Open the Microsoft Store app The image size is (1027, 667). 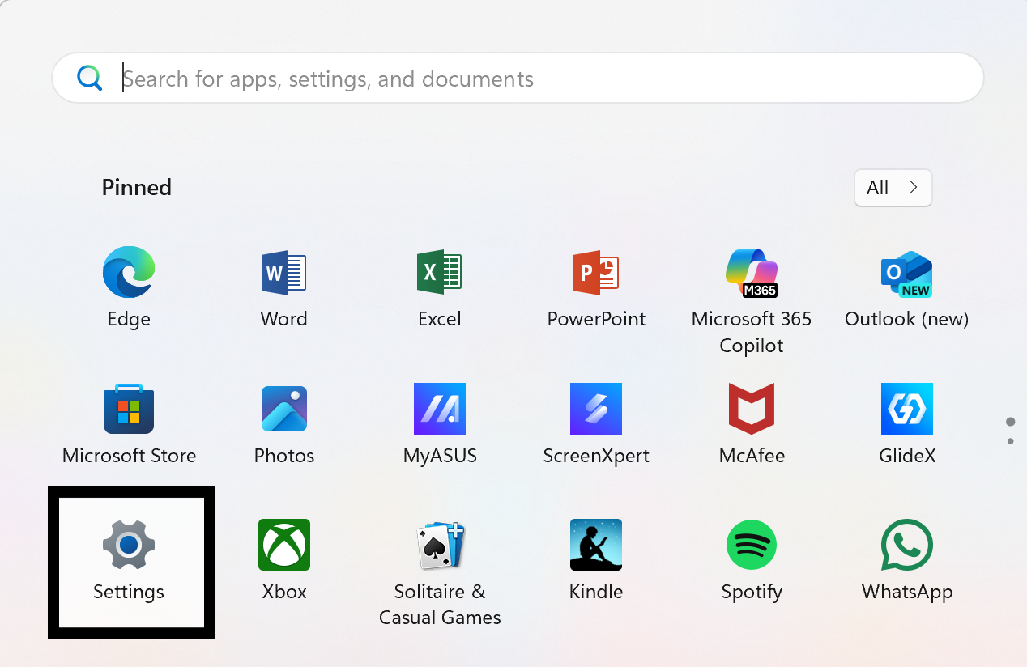coord(129,424)
